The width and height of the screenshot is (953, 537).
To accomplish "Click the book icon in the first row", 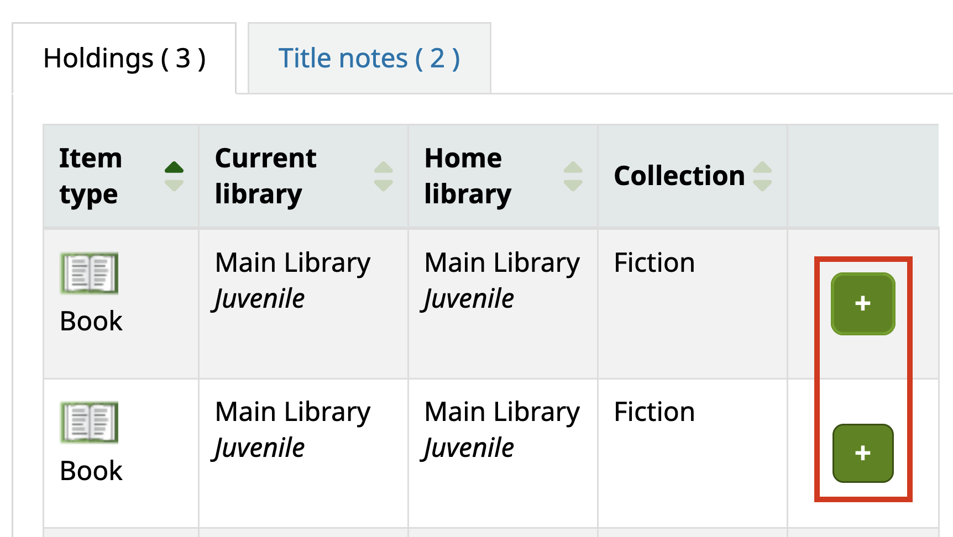I will (x=90, y=273).
